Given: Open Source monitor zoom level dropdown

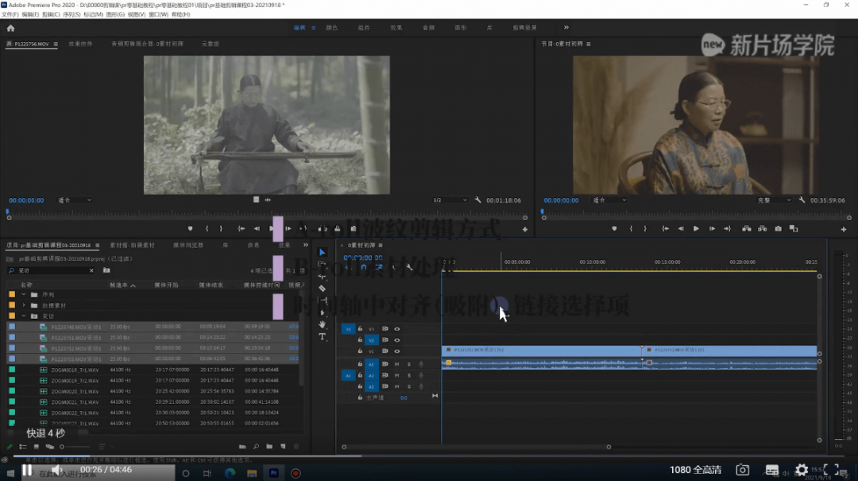Looking at the screenshot, I should tap(75, 200).
